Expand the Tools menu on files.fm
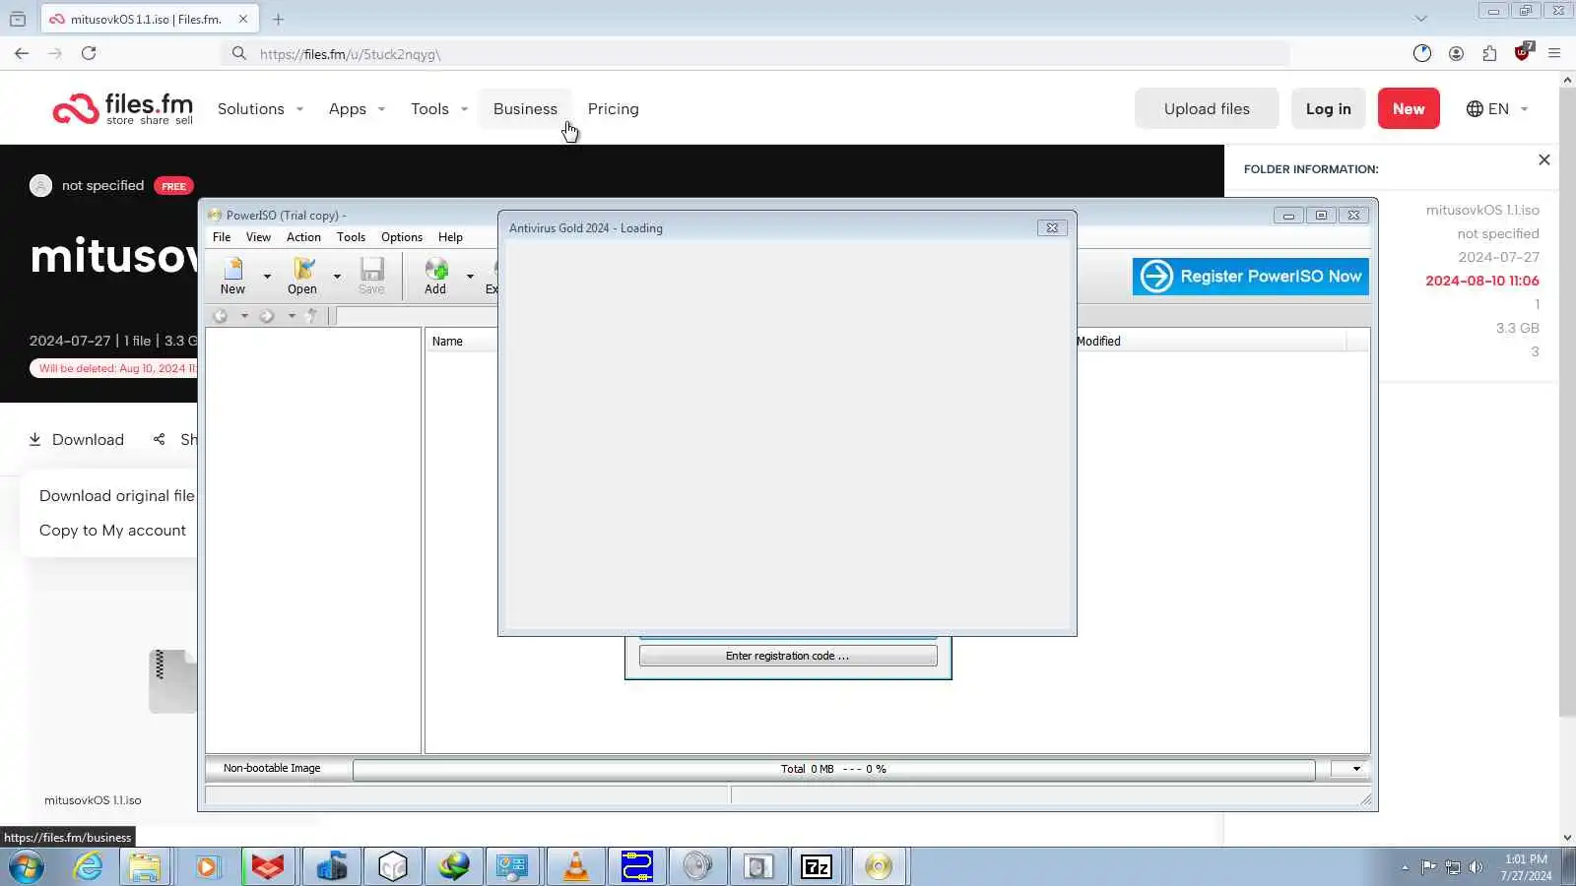 coord(439,109)
